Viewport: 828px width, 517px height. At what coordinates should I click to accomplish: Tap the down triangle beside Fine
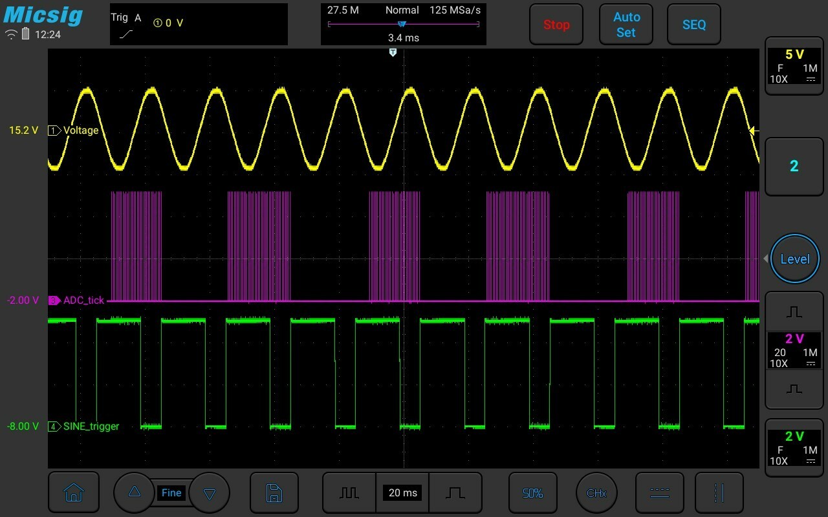tap(209, 493)
